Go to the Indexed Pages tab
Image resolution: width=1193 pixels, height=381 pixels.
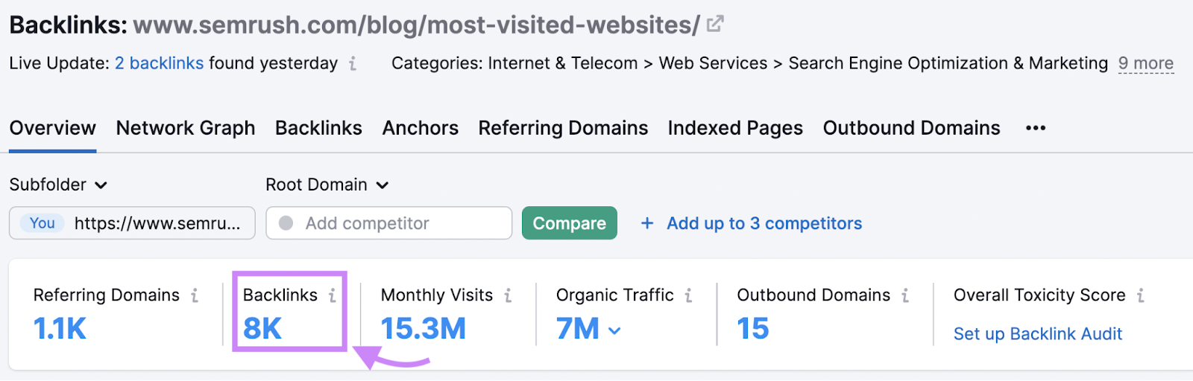click(735, 128)
